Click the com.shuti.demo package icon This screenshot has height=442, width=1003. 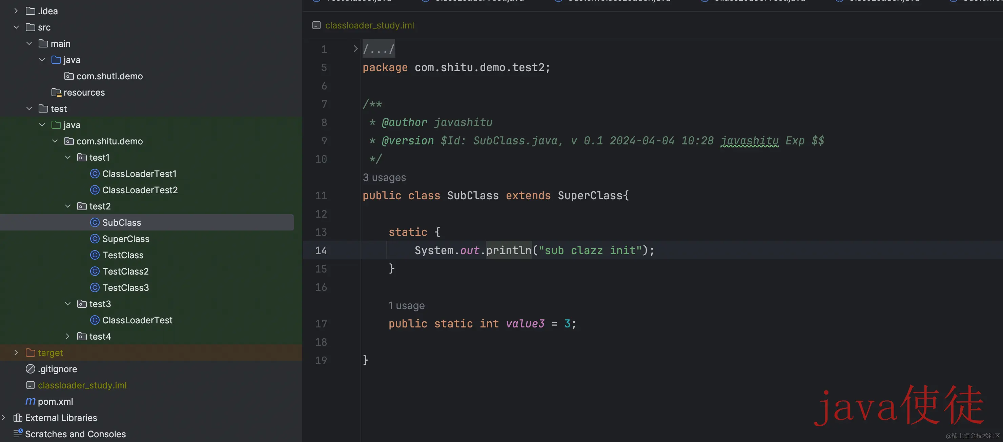69,76
